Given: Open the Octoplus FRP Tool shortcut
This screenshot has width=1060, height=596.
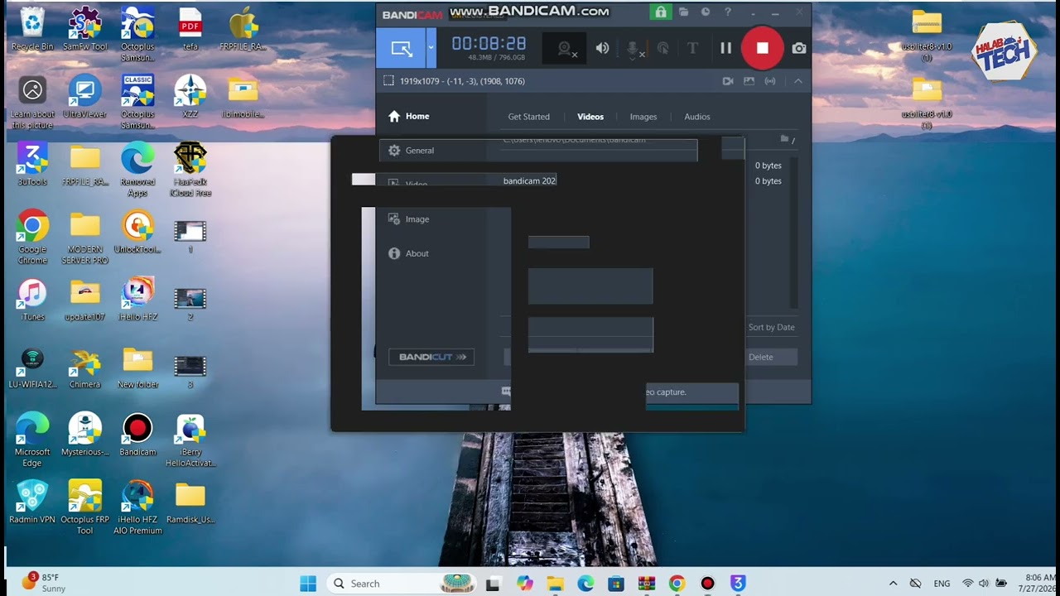Looking at the screenshot, I should (84, 507).
